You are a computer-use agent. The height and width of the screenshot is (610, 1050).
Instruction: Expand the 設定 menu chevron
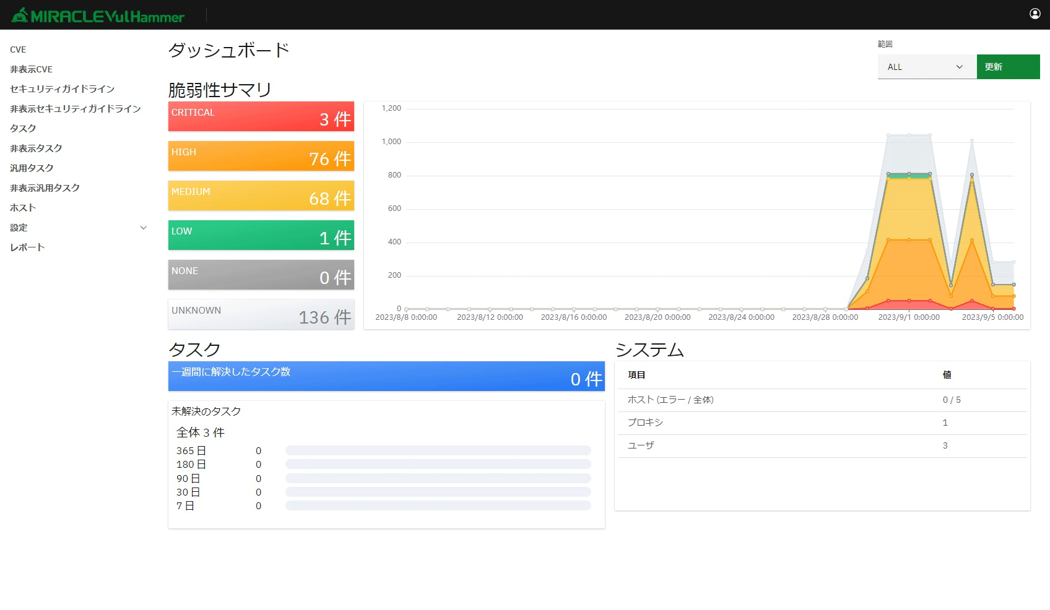pyautogui.click(x=144, y=228)
